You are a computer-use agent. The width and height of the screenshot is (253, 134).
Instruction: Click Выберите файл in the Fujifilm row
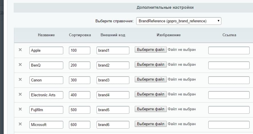(x=151, y=109)
